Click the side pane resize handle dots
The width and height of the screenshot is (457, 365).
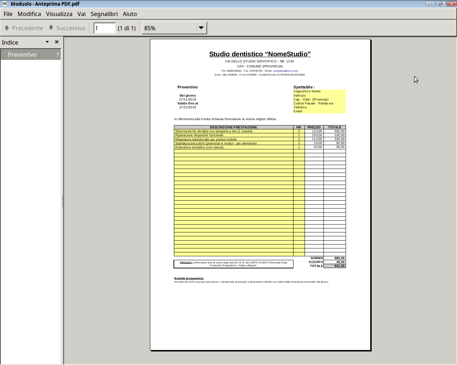(62, 201)
